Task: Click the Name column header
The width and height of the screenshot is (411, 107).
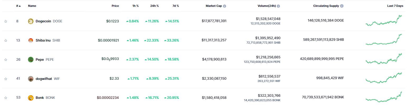Action: pos(32,6)
